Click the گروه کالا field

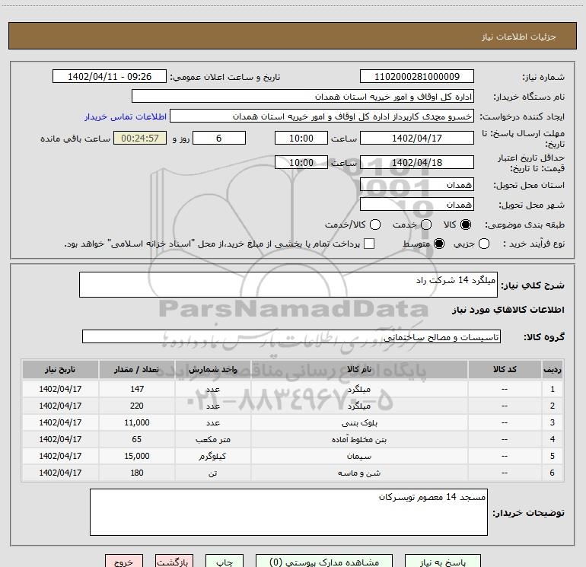(291, 336)
